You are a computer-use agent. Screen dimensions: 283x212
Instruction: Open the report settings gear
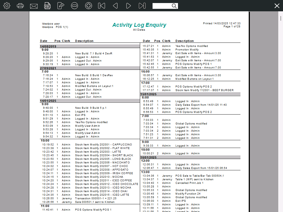tap(7, 6)
